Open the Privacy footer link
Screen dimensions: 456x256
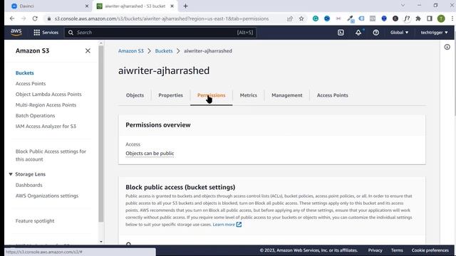click(375, 250)
